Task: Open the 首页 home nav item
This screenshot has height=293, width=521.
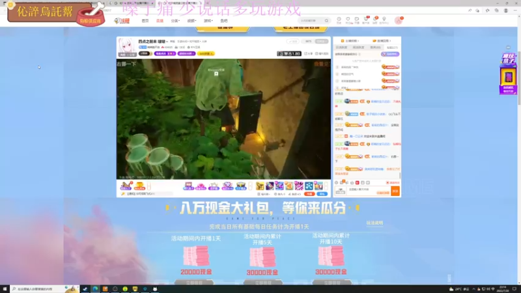Action: tap(145, 21)
